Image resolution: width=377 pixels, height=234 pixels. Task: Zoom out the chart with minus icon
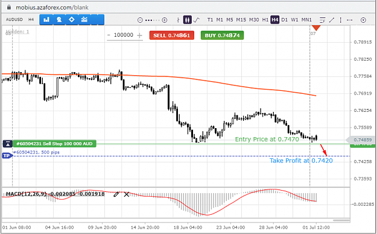click(x=140, y=20)
